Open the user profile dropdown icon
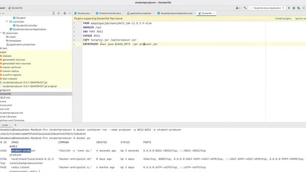This screenshot has width=306, height=172. (x=238, y=8)
